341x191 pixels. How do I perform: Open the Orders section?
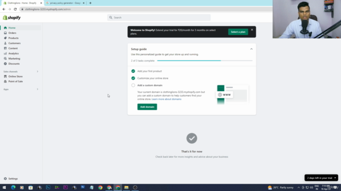12,33
